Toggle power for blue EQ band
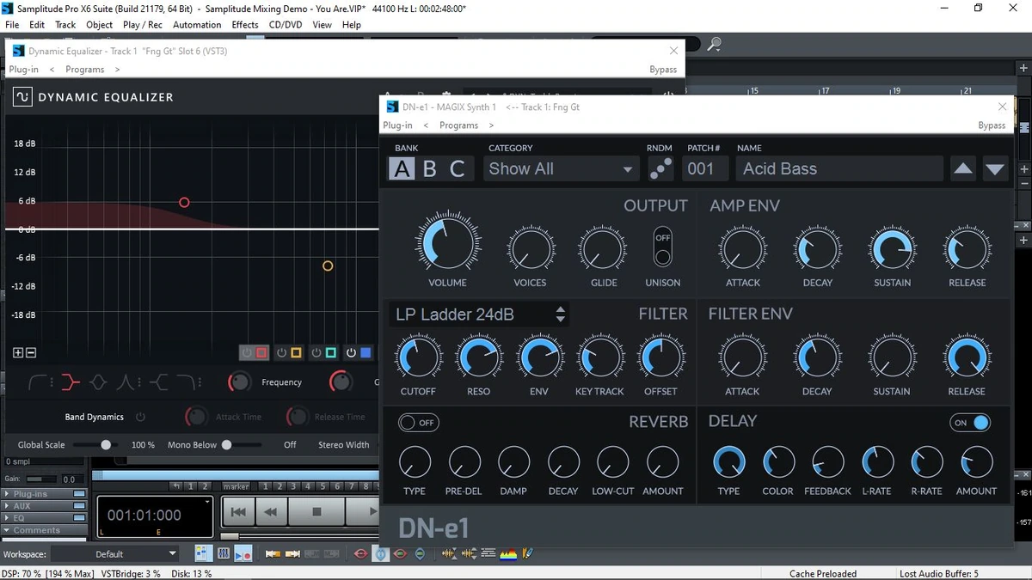This screenshot has height=580, width=1032. click(x=351, y=353)
